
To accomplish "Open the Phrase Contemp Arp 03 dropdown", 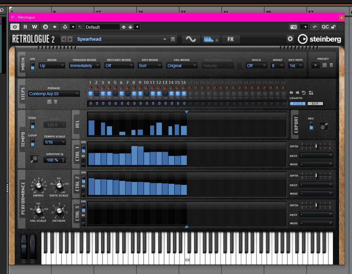I will (54, 94).
